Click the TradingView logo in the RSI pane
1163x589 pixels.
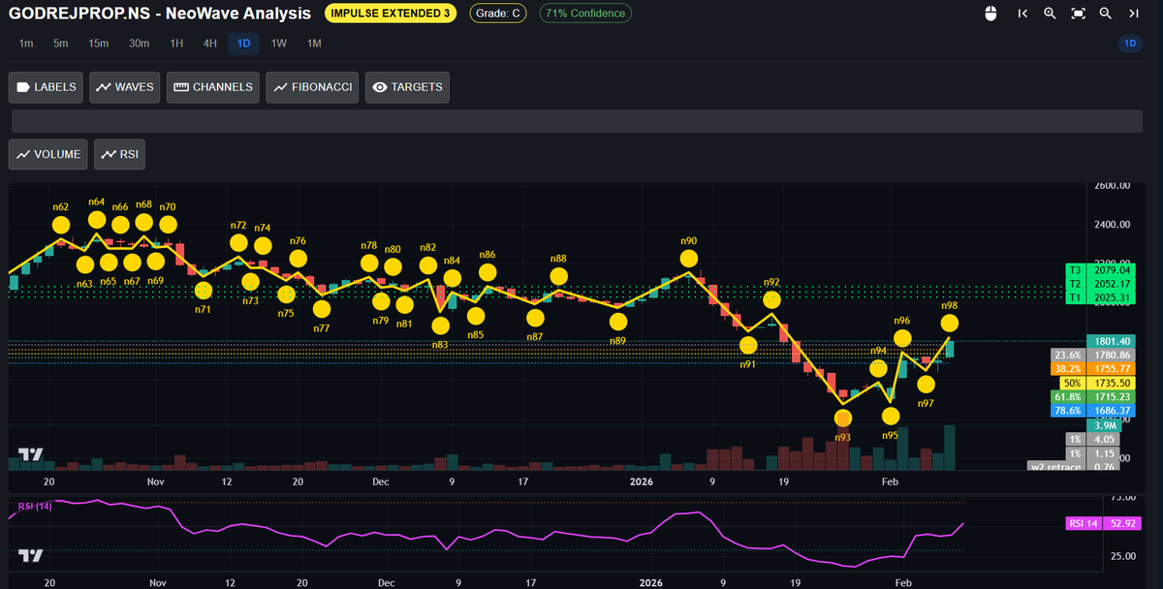(x=31, y=556)
